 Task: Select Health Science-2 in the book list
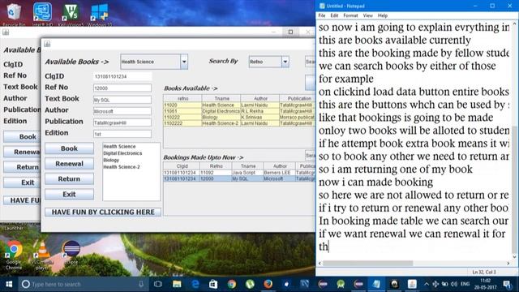pyautogui.click(x=122, y=167)
